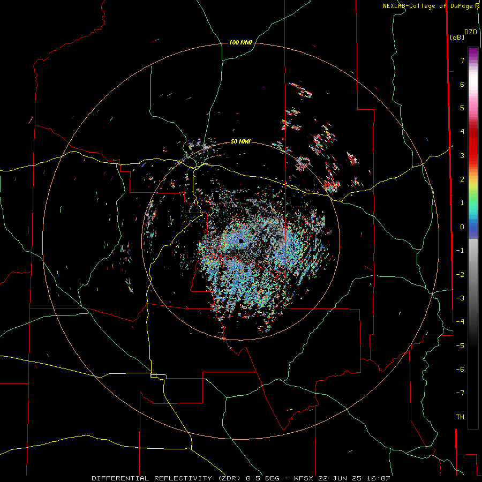Click the -5 value on the scale
482x482 pixels.
point(460,346)
